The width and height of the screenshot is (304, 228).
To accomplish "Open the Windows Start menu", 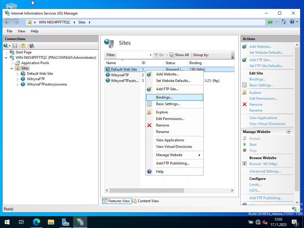I will tap(7, 222).
